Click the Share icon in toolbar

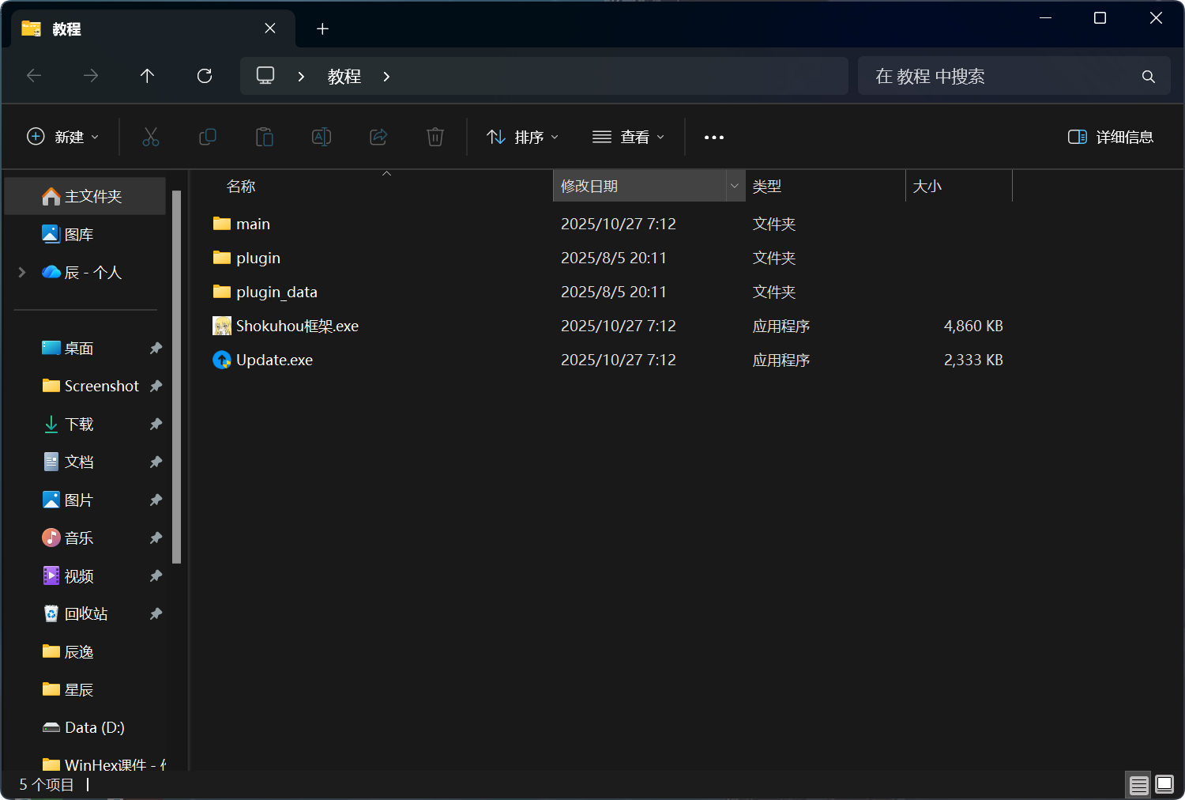[378, 137]
